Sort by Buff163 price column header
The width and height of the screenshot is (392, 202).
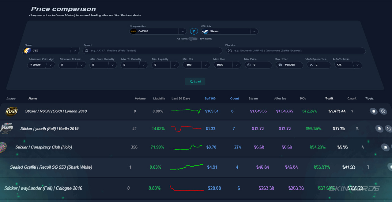[210, 99]
